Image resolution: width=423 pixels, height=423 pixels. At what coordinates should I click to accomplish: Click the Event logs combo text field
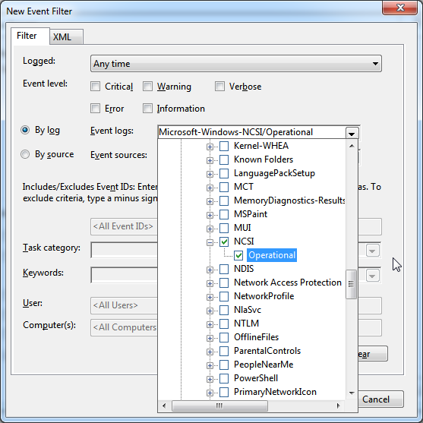click(251, 132)
